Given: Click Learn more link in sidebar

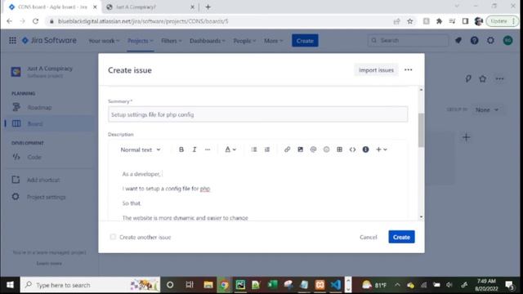Looking at the screenshot, I should point(49,263).
